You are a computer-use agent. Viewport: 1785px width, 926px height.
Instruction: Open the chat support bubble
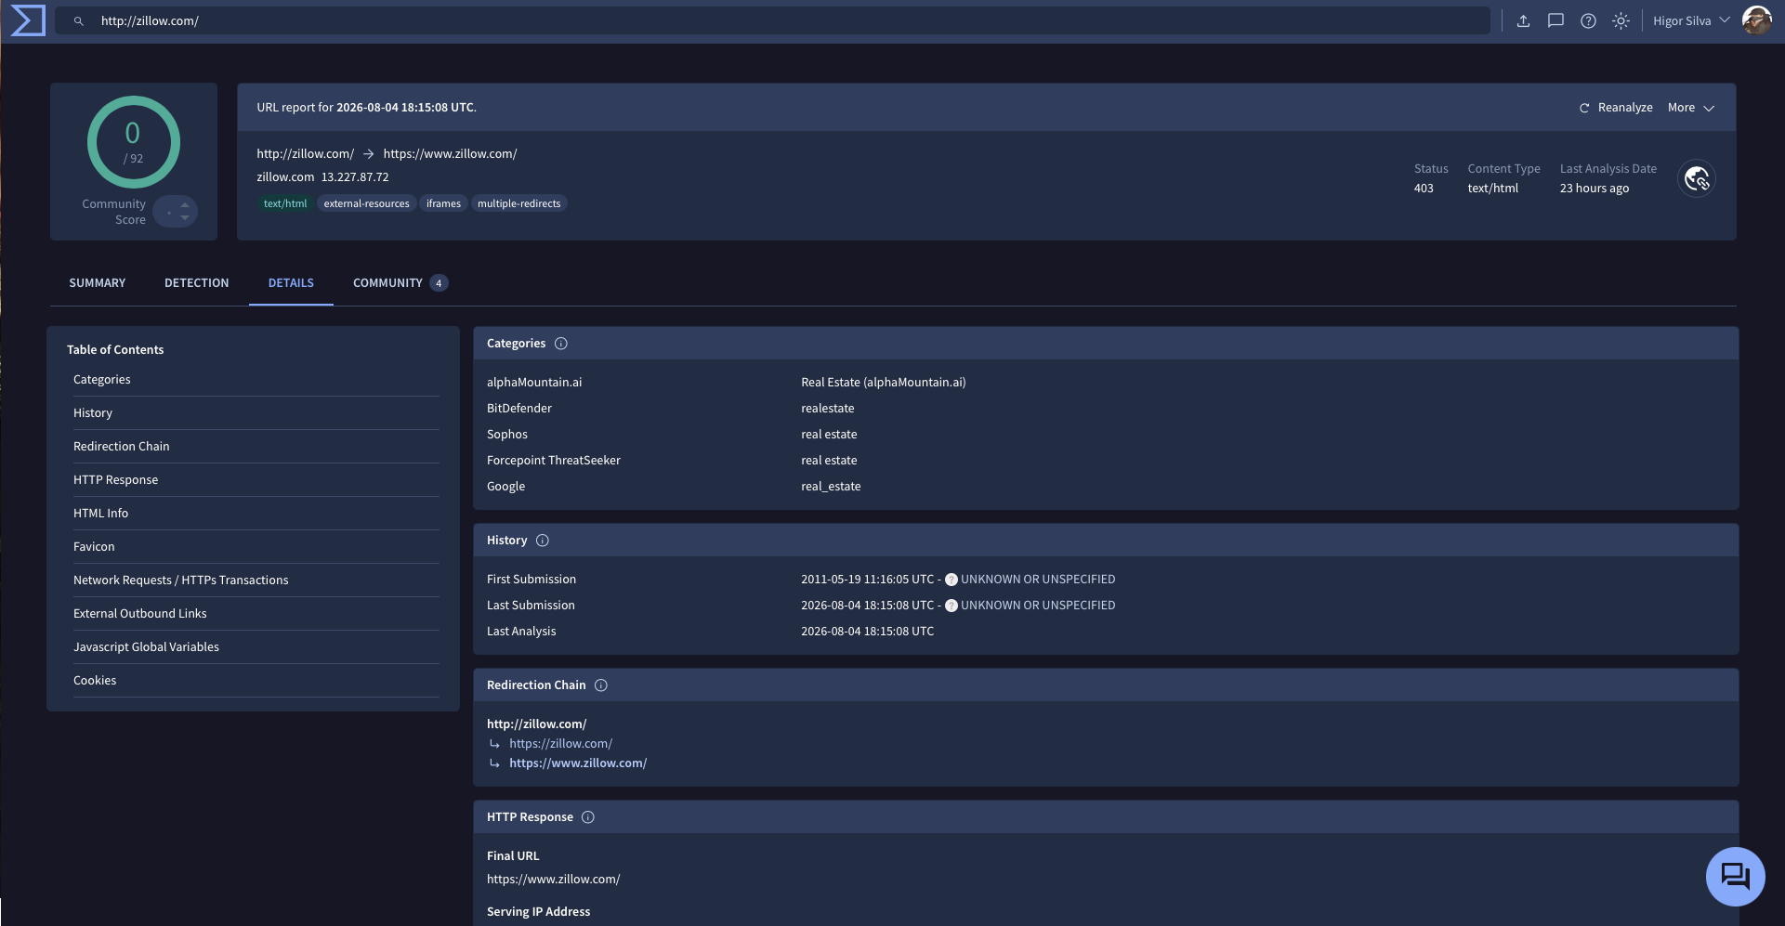coord(1735,876)
